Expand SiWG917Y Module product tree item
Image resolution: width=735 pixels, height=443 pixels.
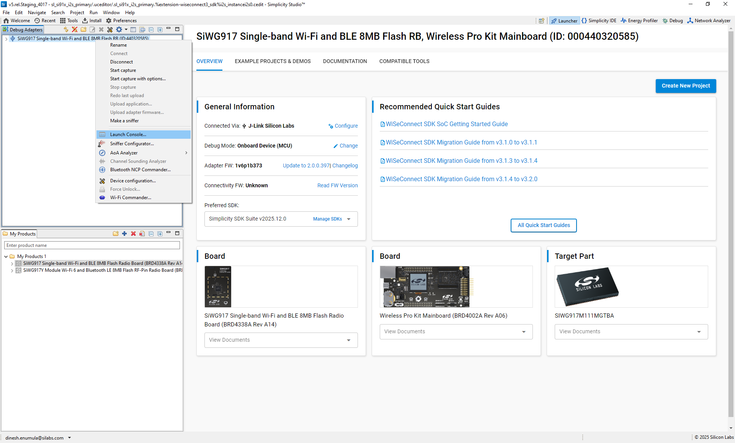pos(12,270)
